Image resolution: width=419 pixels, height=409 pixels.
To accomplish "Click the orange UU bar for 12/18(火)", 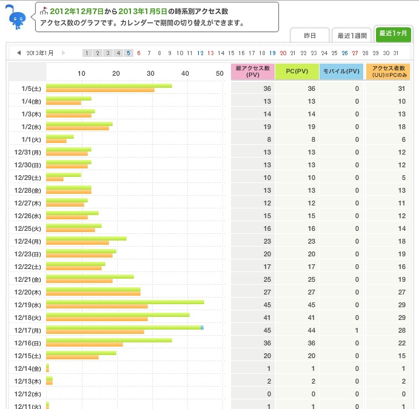I will click(97, 319).
